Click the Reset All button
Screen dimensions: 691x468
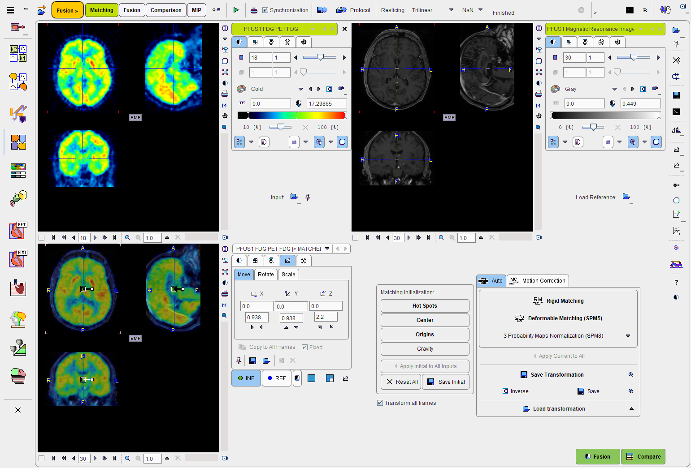pos(401,382)
